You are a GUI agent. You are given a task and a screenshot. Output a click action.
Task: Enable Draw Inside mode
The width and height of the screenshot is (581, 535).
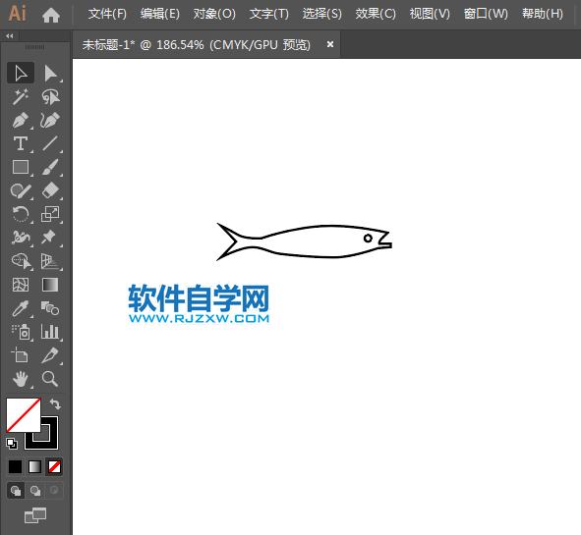[x=54, y=491]
